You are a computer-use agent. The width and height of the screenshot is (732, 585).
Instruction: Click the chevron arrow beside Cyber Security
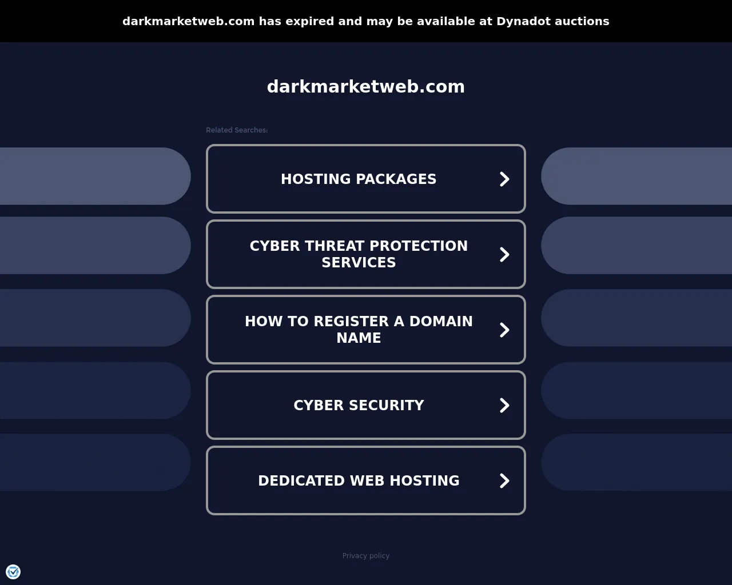point(504,405)
